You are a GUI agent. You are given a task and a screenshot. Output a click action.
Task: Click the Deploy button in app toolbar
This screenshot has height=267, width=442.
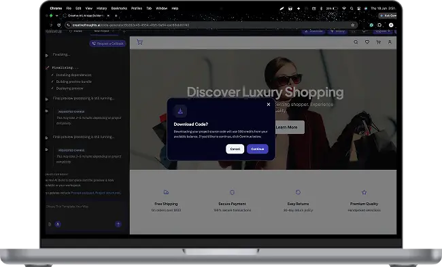pyautogui.click(x=338, y=31)
